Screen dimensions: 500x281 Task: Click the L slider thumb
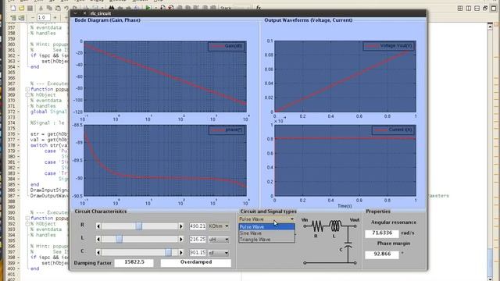tap(119, 239)
